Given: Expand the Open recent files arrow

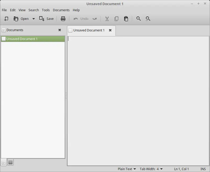Looking at the screenshot, I should click(x=34, y=19).
